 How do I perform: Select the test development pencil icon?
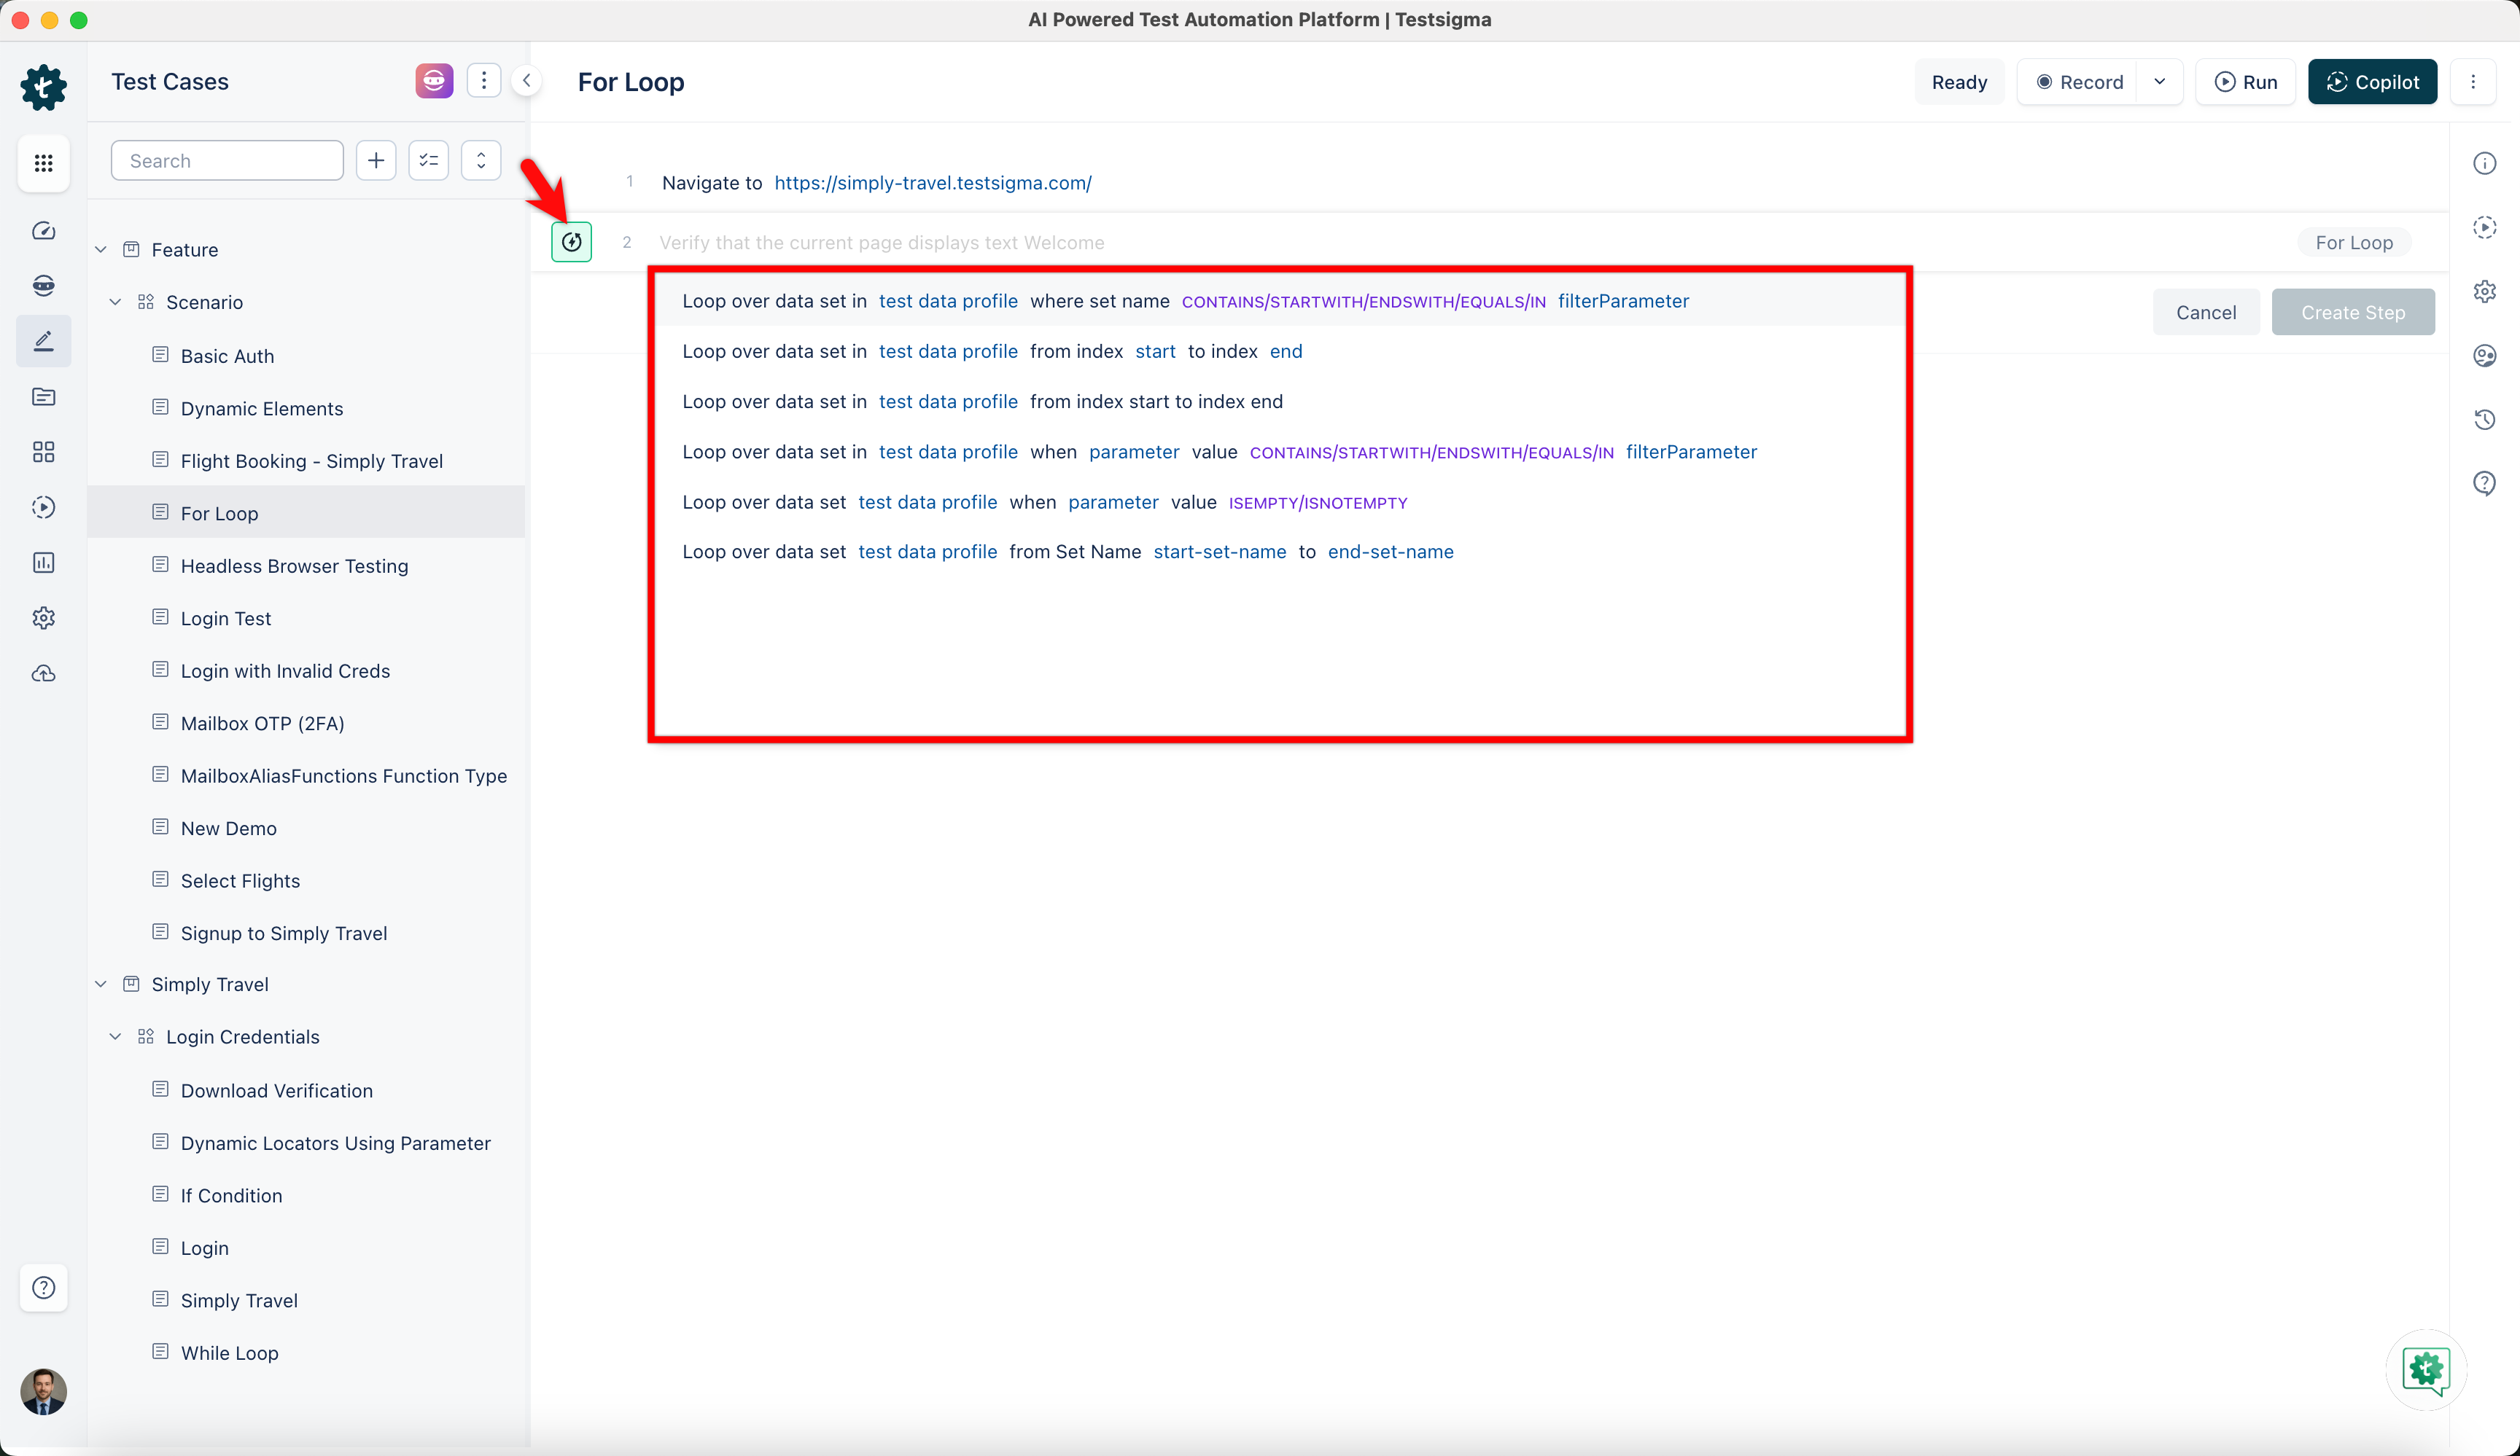pyautogui.click(x=43, y=341)
